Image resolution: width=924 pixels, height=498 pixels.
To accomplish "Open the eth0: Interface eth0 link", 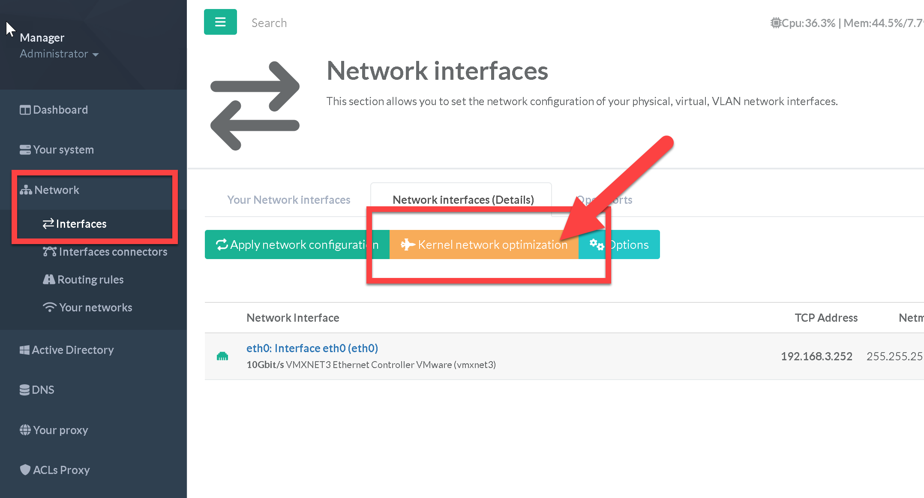I will tap(312, 348).
